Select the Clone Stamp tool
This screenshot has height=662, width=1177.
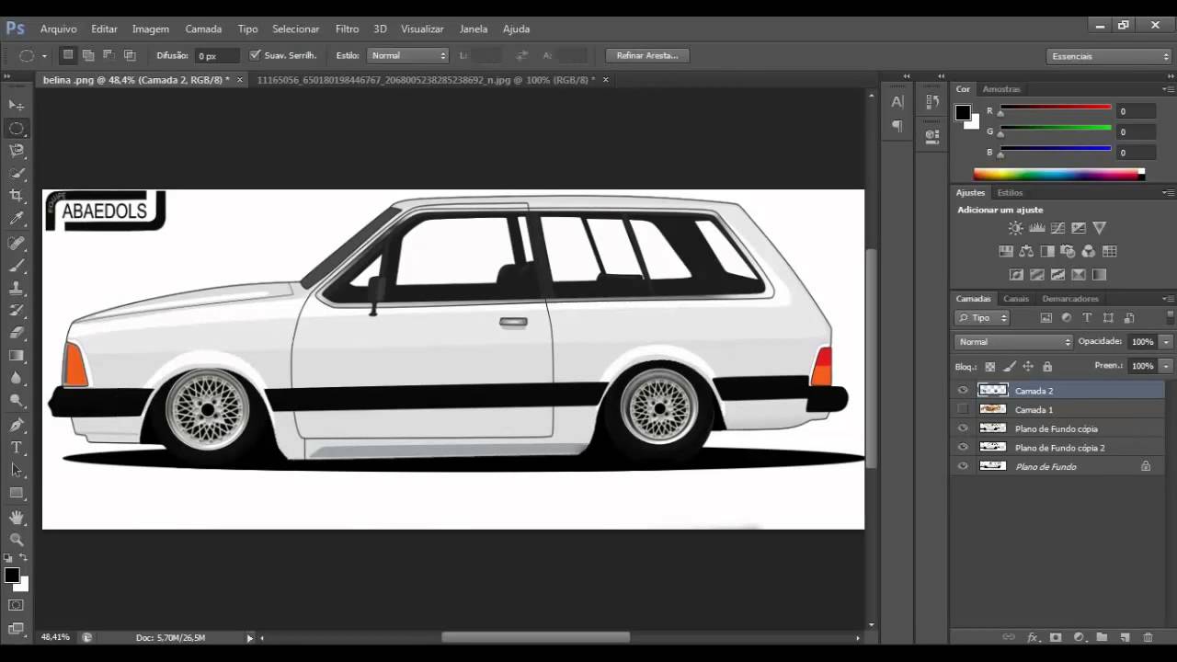tap(17, 288)
